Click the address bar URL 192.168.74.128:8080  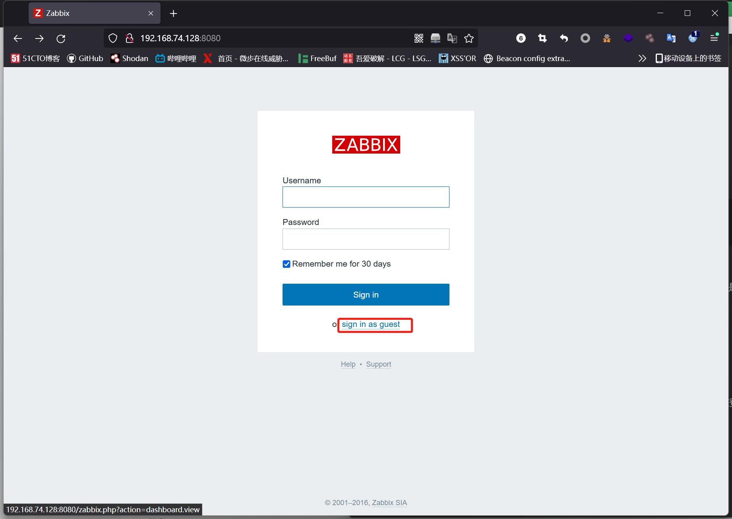point(180,38)
